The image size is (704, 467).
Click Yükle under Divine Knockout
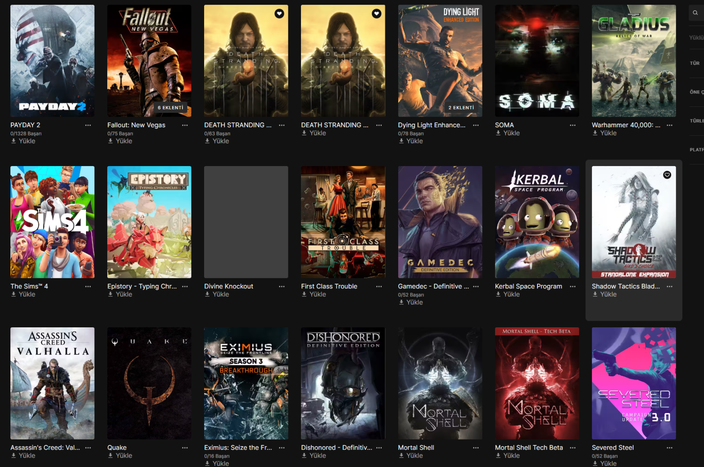(x=217, y=294)
